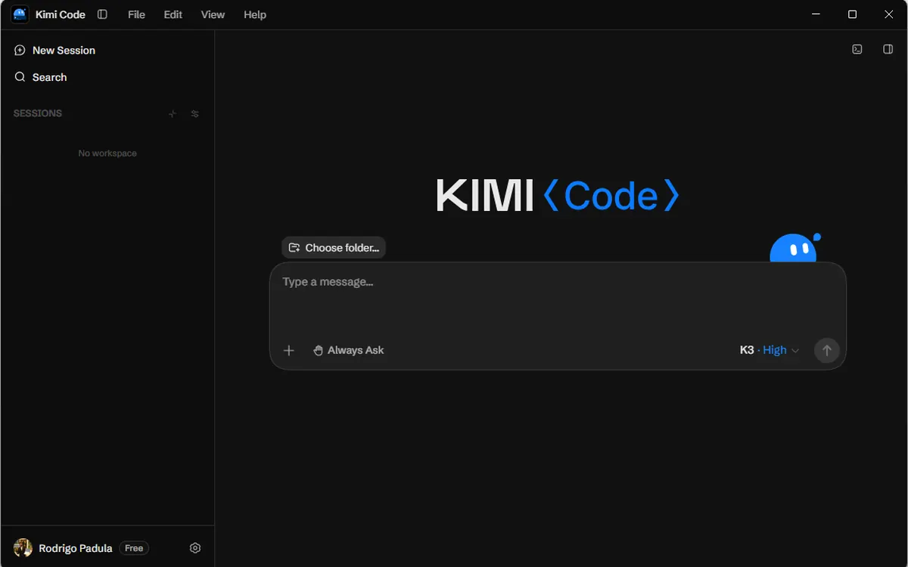Screen dimensions: 908x567
Task: Click the blue Kimi mascot character
Action: tap(794, 248)
